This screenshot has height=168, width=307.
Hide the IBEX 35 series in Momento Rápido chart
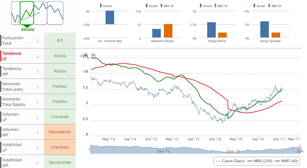pyautogui.click(x=167, y=6)
